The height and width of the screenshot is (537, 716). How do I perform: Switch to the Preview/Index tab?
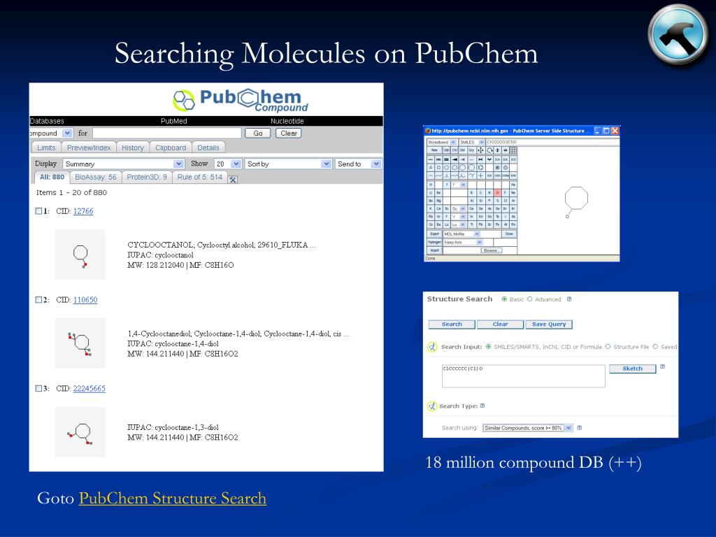tap(89, 148)
